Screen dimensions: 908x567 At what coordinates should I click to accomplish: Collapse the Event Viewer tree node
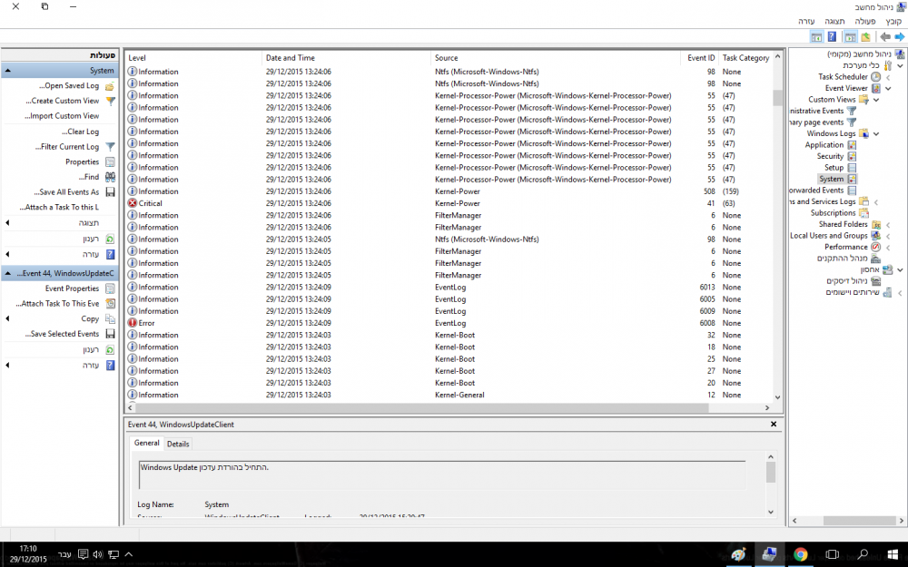coord(888,89)
